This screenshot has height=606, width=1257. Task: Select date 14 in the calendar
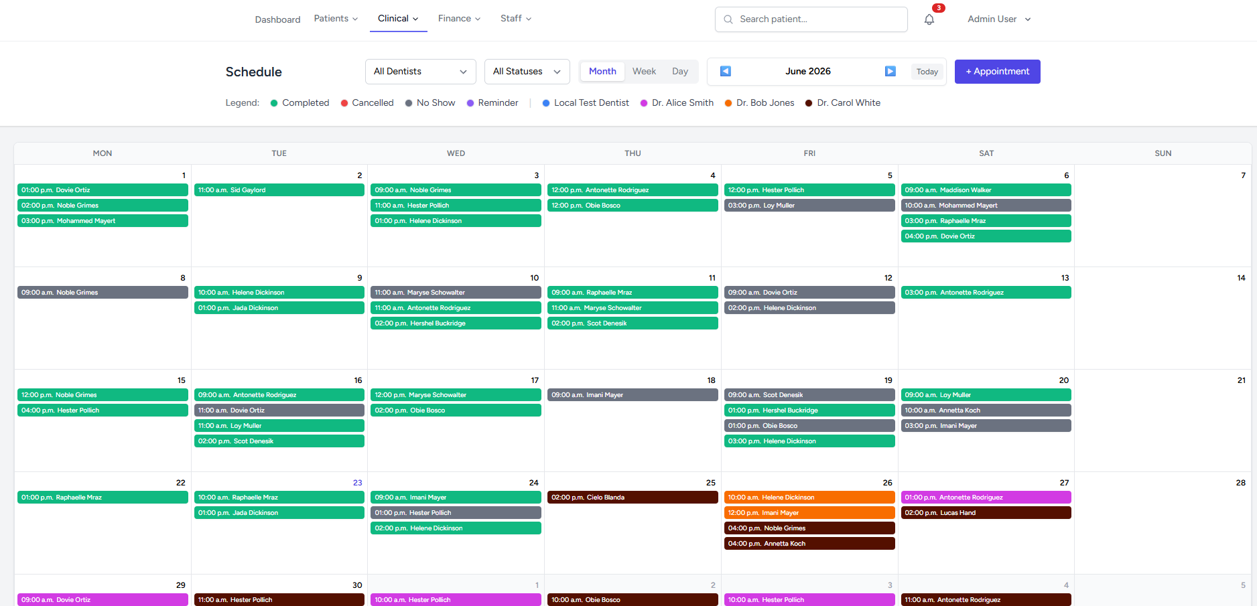point(1241,278)
